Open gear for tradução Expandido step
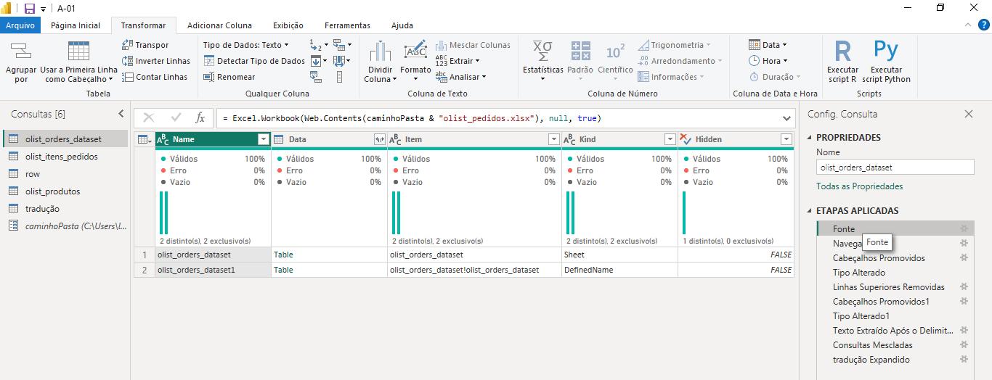Viewport: 992px width, 380px height. pyautogui.click(x=964, y=360)
